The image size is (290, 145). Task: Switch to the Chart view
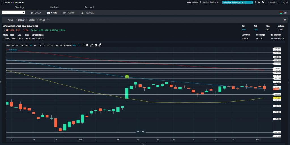click(52, 13)
